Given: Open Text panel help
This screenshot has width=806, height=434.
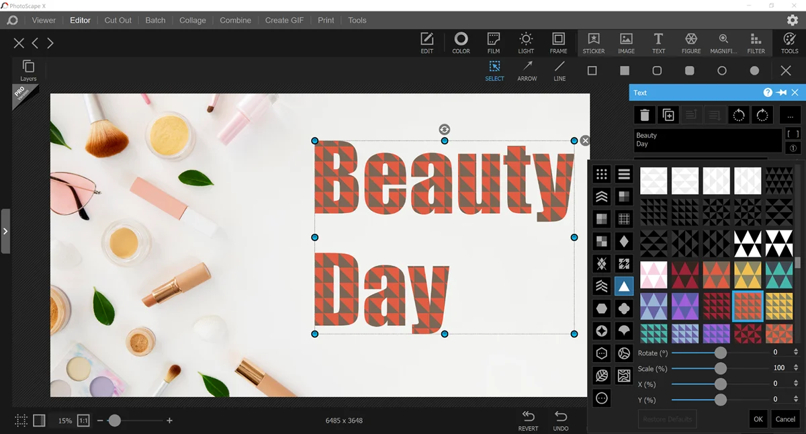Looking at the screenshot, I should pos(768,93).
